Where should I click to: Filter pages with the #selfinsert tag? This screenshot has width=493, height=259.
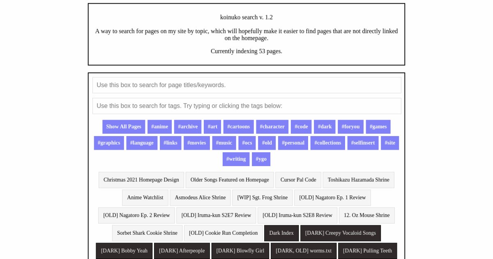[x=363, y=143]
